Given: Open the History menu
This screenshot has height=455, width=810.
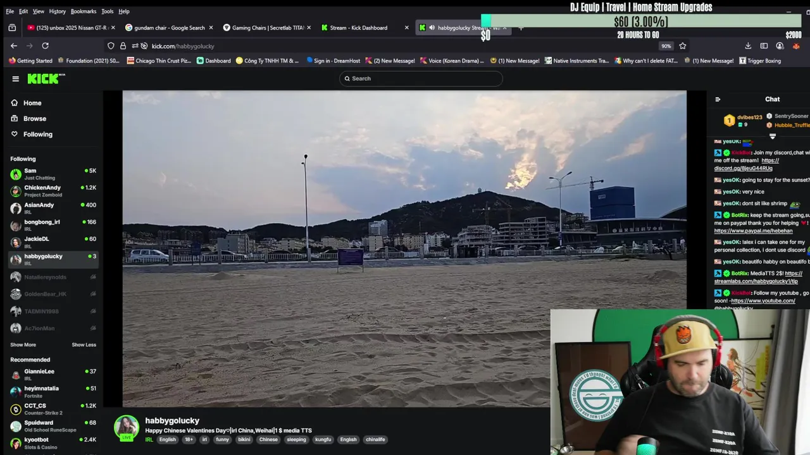Looking at the screenshot, I should [58, 11].
